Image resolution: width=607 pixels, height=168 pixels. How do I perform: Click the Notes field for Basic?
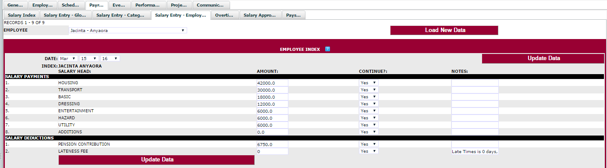pos(475,97)
